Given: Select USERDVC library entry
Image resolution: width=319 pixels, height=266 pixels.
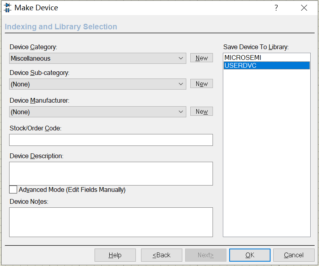Looking at the screenshot, I should [x=240, y=65].
